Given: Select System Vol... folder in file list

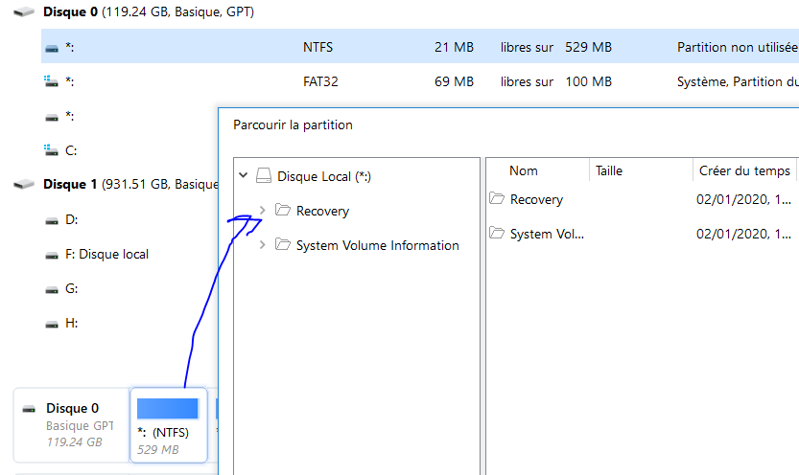Looking at the screenshot, I should tap(546, 234).
